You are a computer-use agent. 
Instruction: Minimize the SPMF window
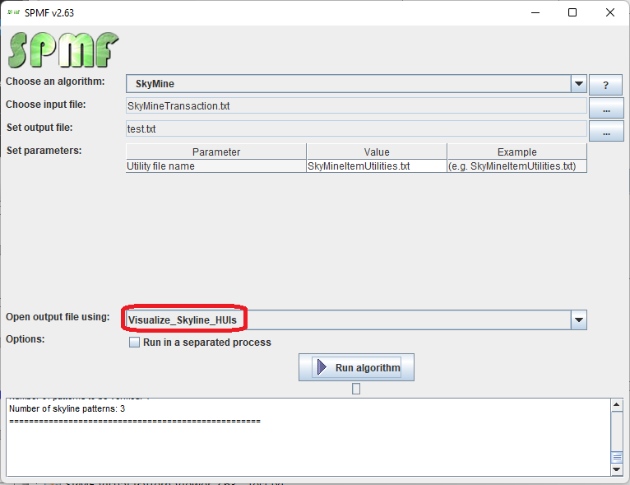[535, 12]
